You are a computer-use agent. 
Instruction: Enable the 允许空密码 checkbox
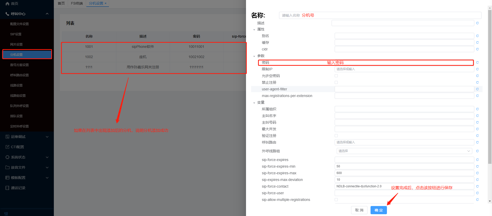click(336, 76)
